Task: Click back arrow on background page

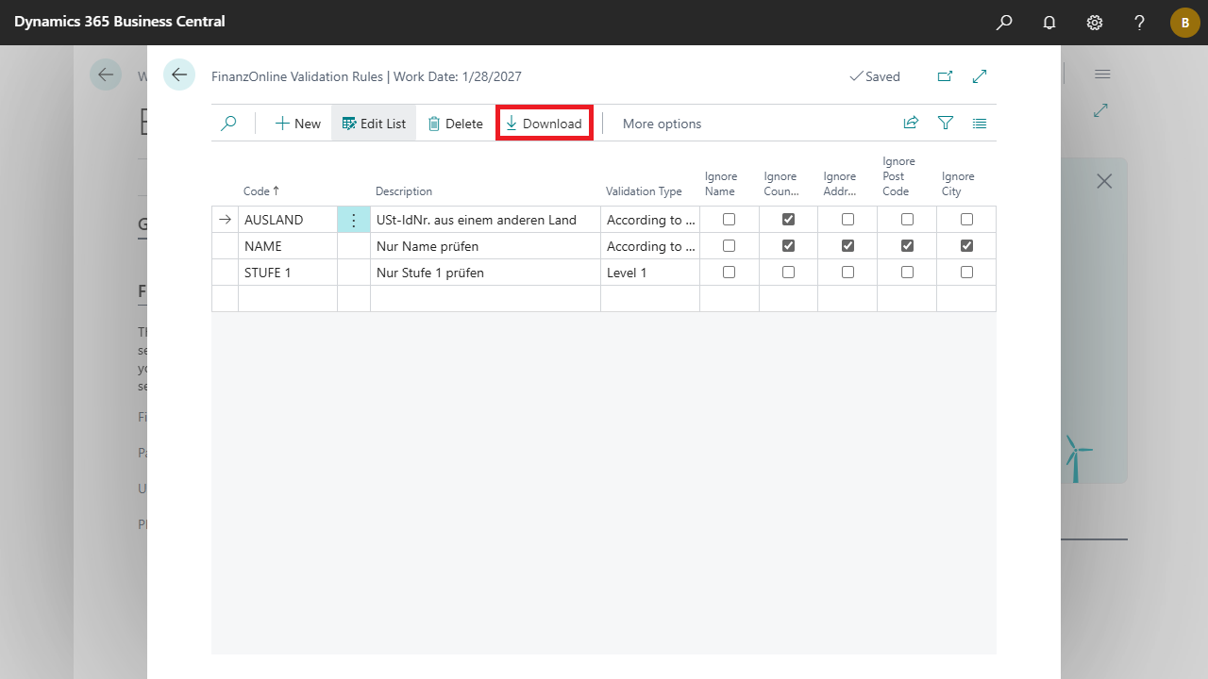Action: [x=106, y=75]
